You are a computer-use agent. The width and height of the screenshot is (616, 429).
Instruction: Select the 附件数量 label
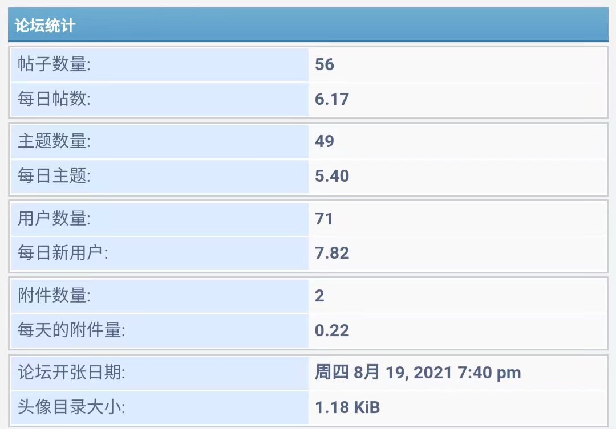pos(54,296)
